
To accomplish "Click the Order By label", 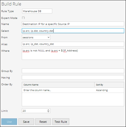I will pos(7,84).
